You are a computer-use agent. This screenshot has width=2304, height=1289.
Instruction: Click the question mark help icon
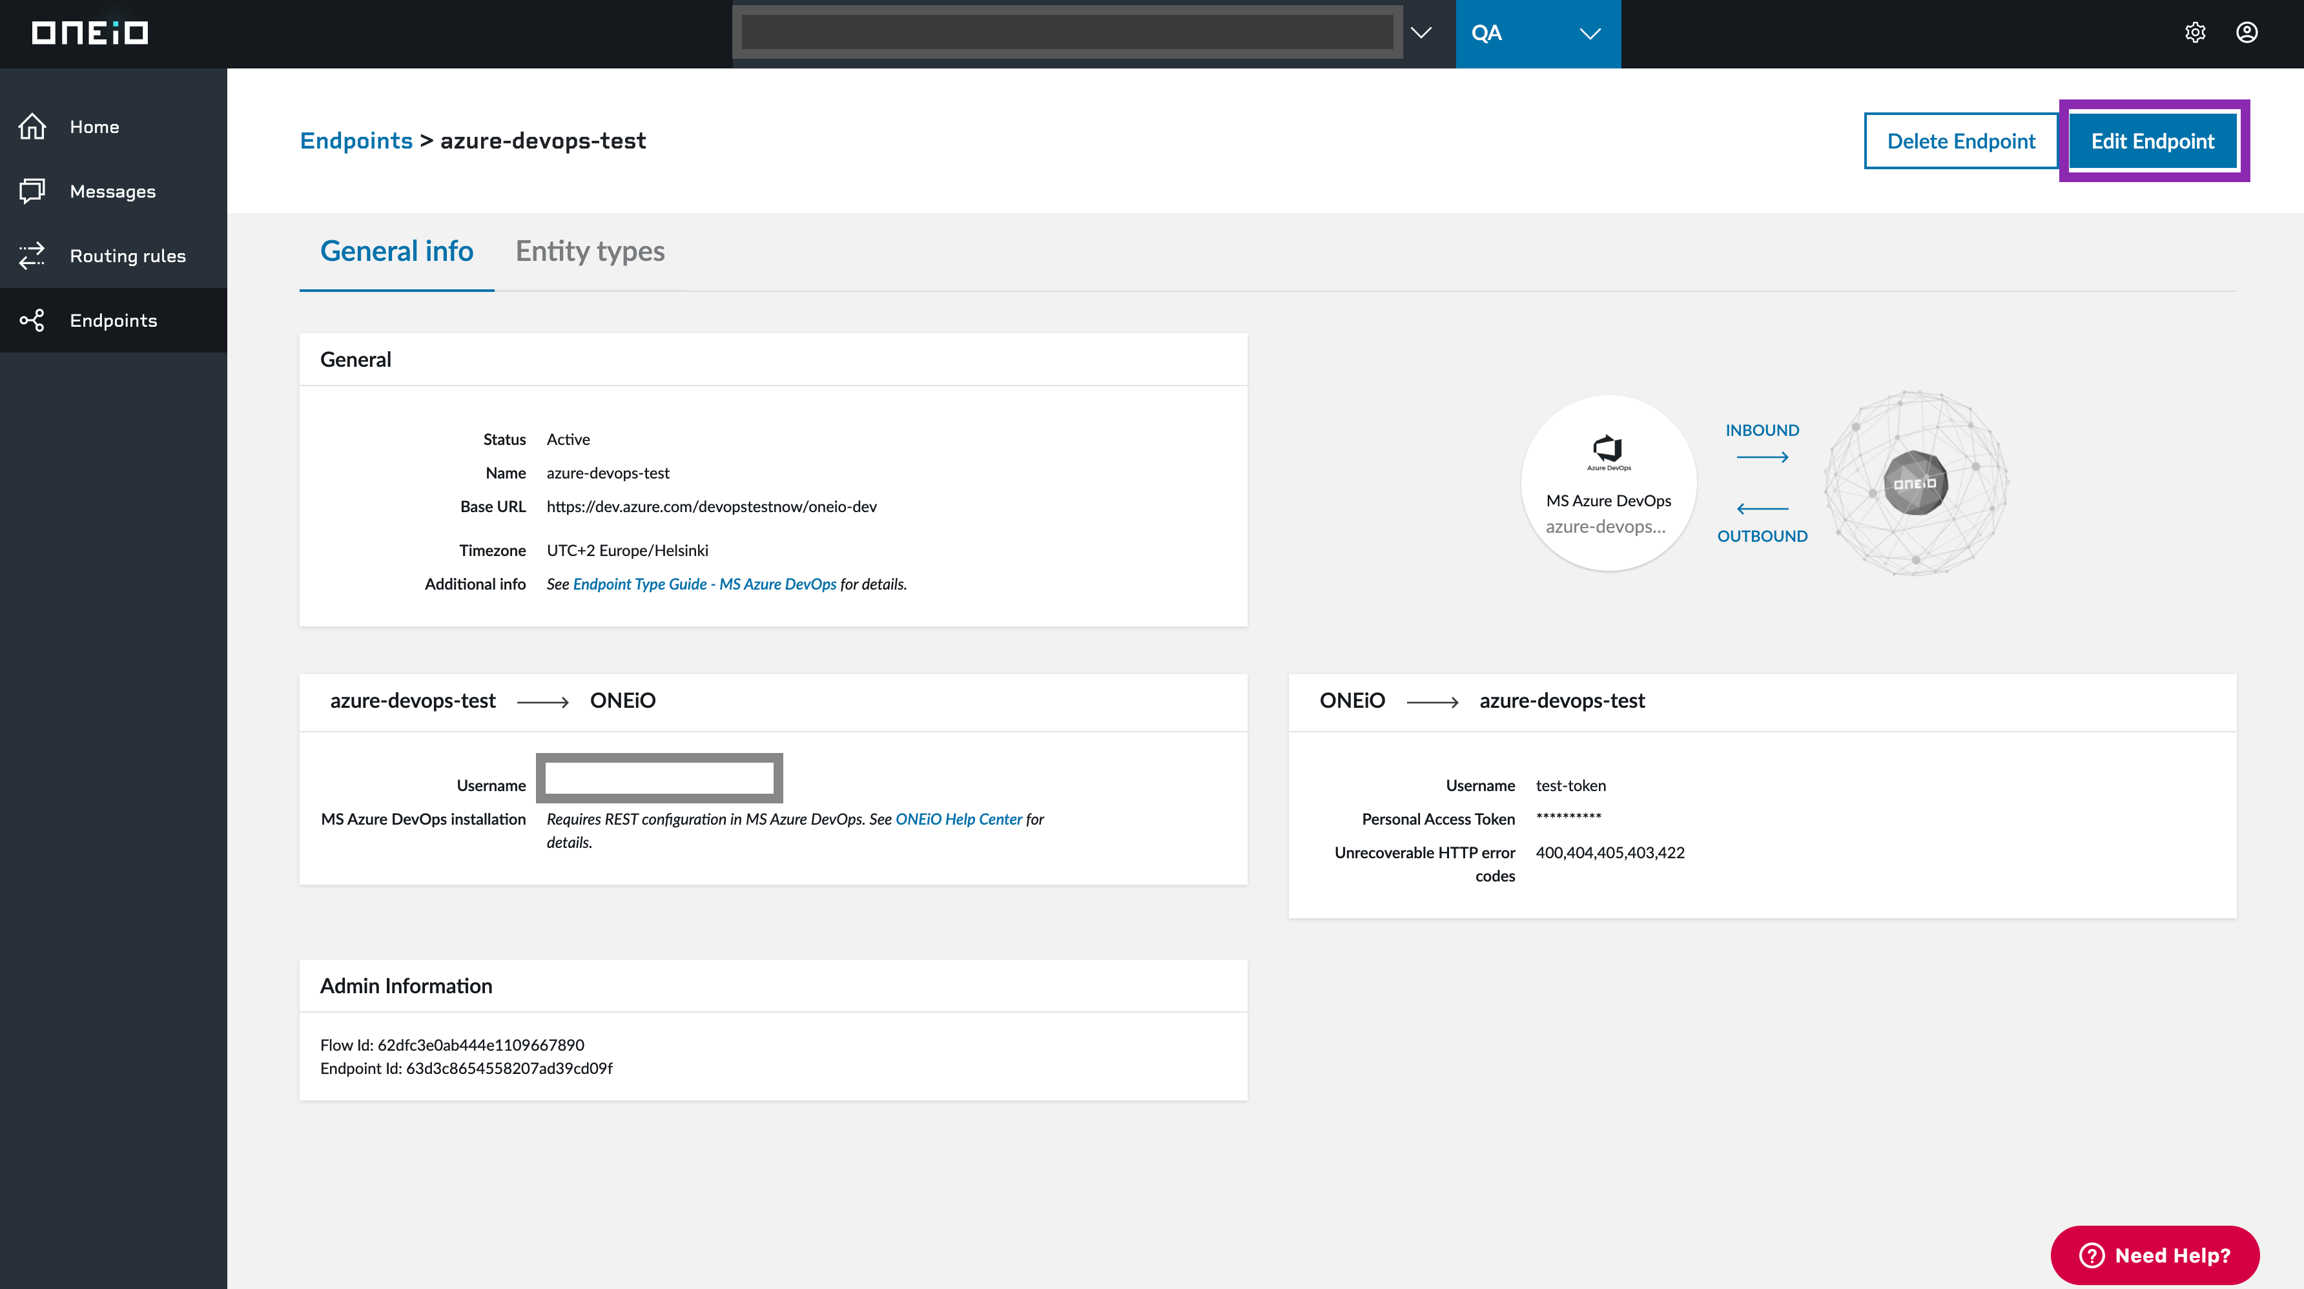pos(2091,1255)
